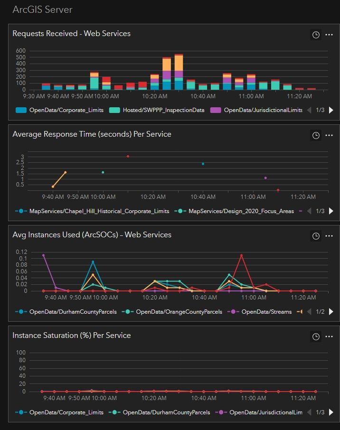The width and height of the screenshot is (340, 430).
Task: Click the Requests Received - Web Services title
Action: click(72, 33)
